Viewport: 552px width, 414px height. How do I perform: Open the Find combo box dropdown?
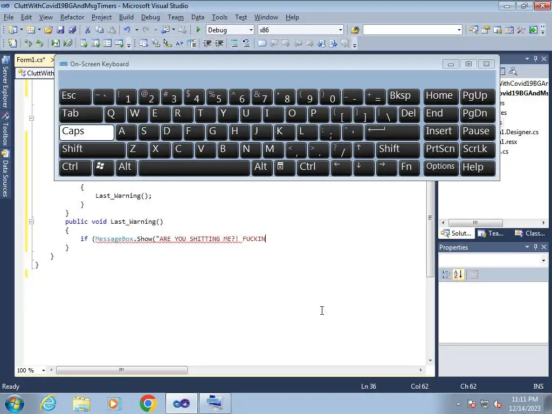pos(459,30)
